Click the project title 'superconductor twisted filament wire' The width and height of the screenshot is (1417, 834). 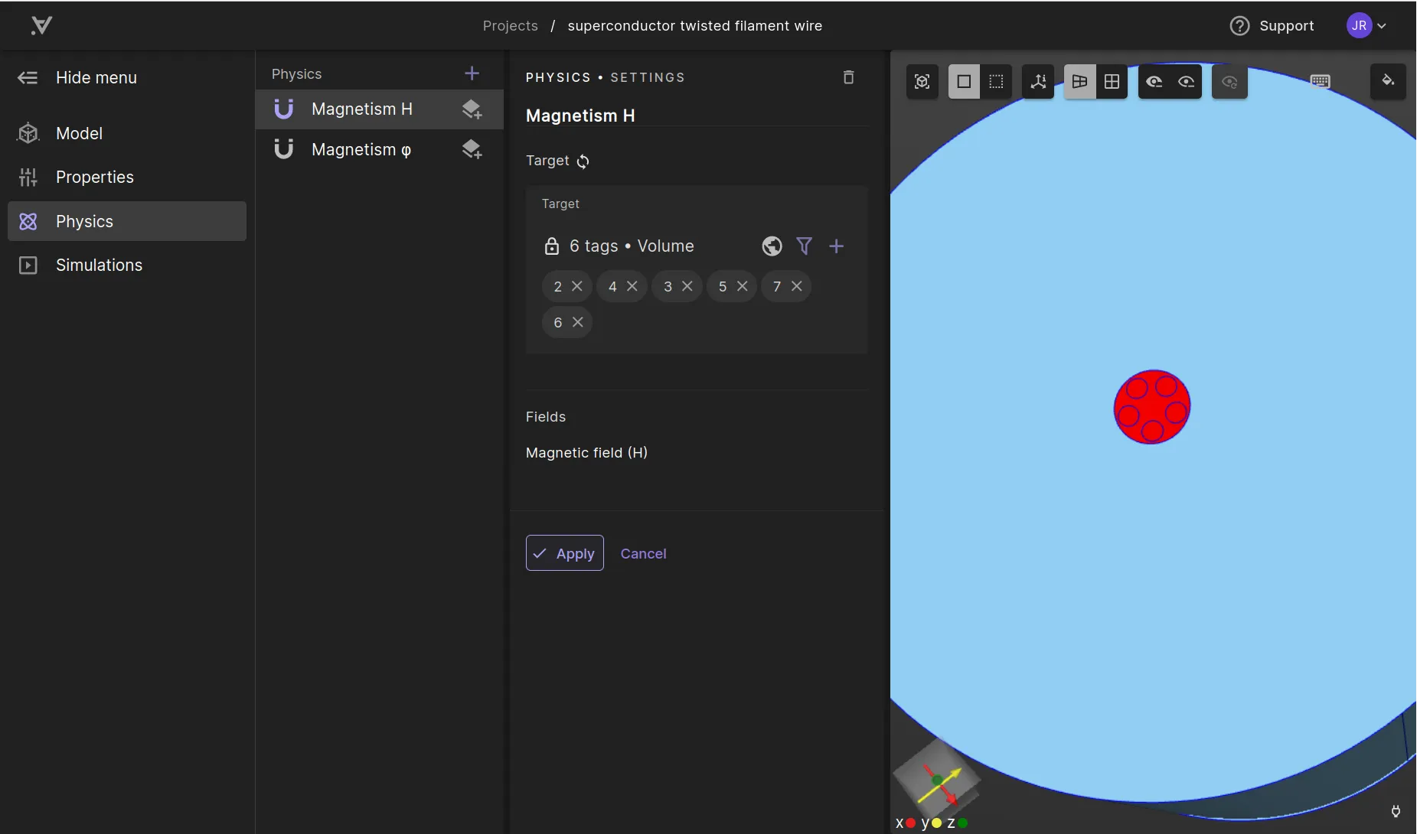coord(694,26)
